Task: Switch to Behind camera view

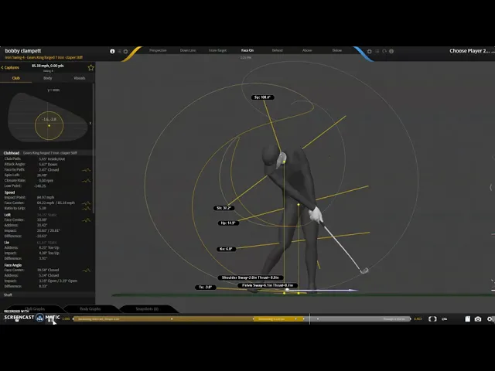Action: tap(277, 50)
